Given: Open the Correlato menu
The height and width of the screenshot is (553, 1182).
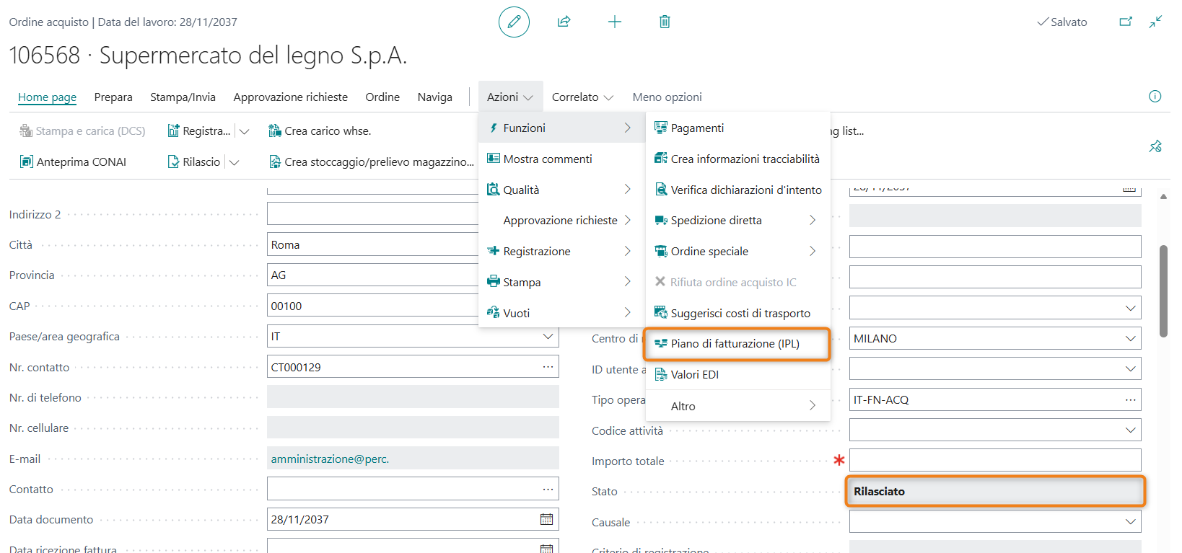Looking at the screenshot, I should click(x=582, y=97).
